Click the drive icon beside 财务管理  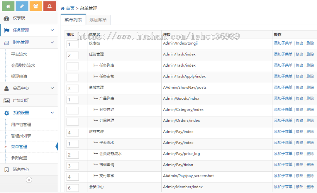point(7,43)
